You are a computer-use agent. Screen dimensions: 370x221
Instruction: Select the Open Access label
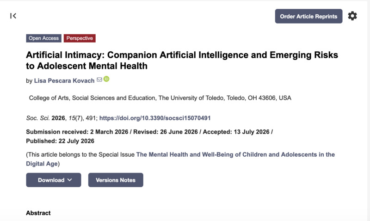(x=43, y=38)
